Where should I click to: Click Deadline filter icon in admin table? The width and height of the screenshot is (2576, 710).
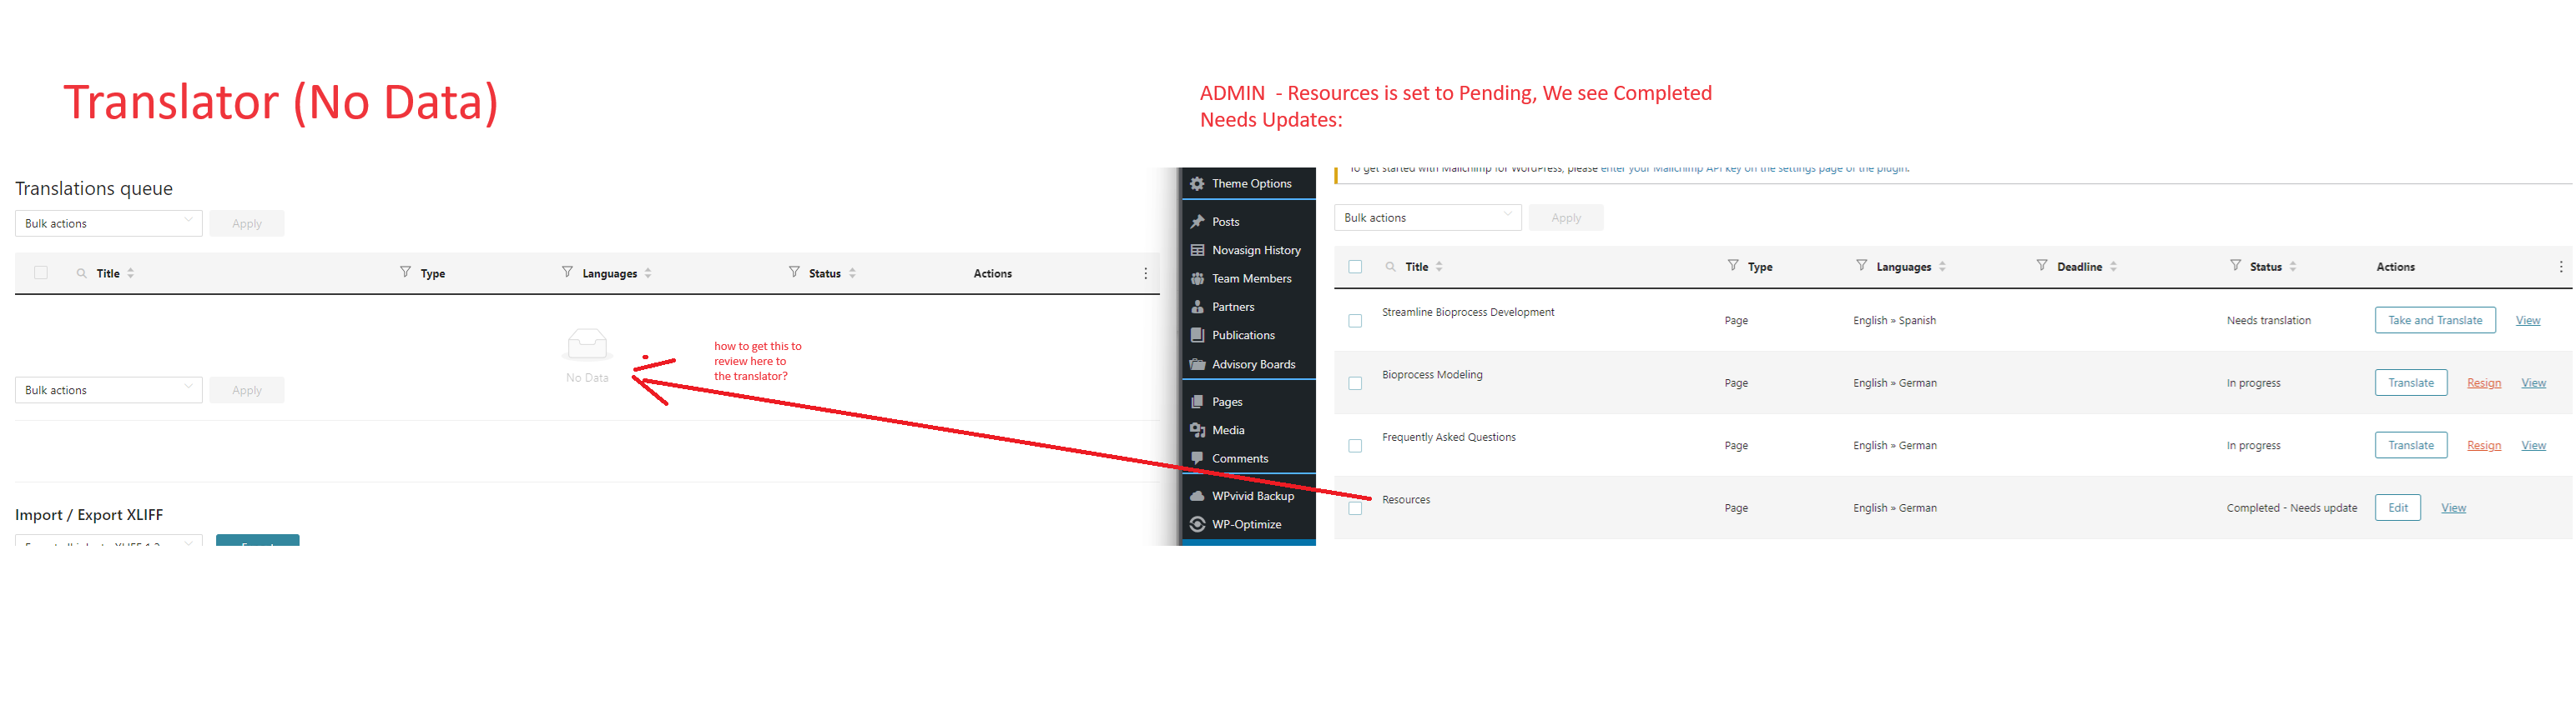click(2042, 266)
